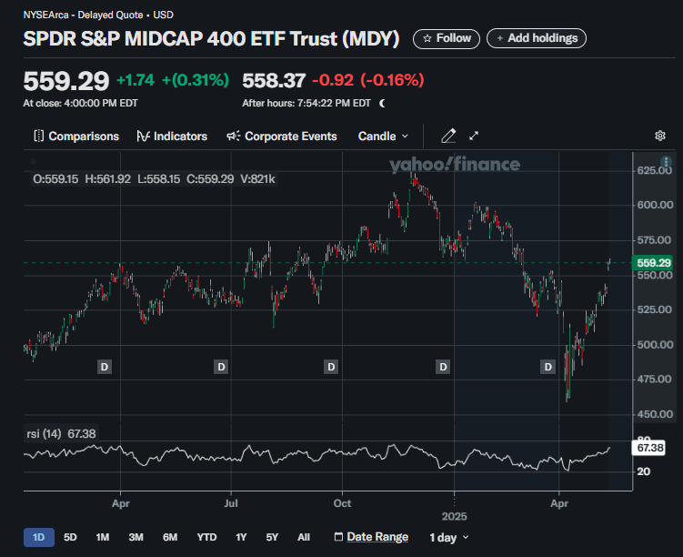Click the 559.29 current price label

point(652,263)
